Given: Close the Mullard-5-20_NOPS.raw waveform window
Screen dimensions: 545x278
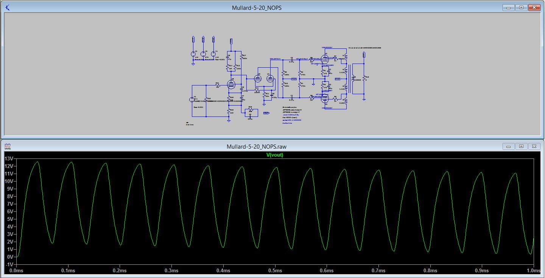Looking at the screenshot, I should coord(534,146).
